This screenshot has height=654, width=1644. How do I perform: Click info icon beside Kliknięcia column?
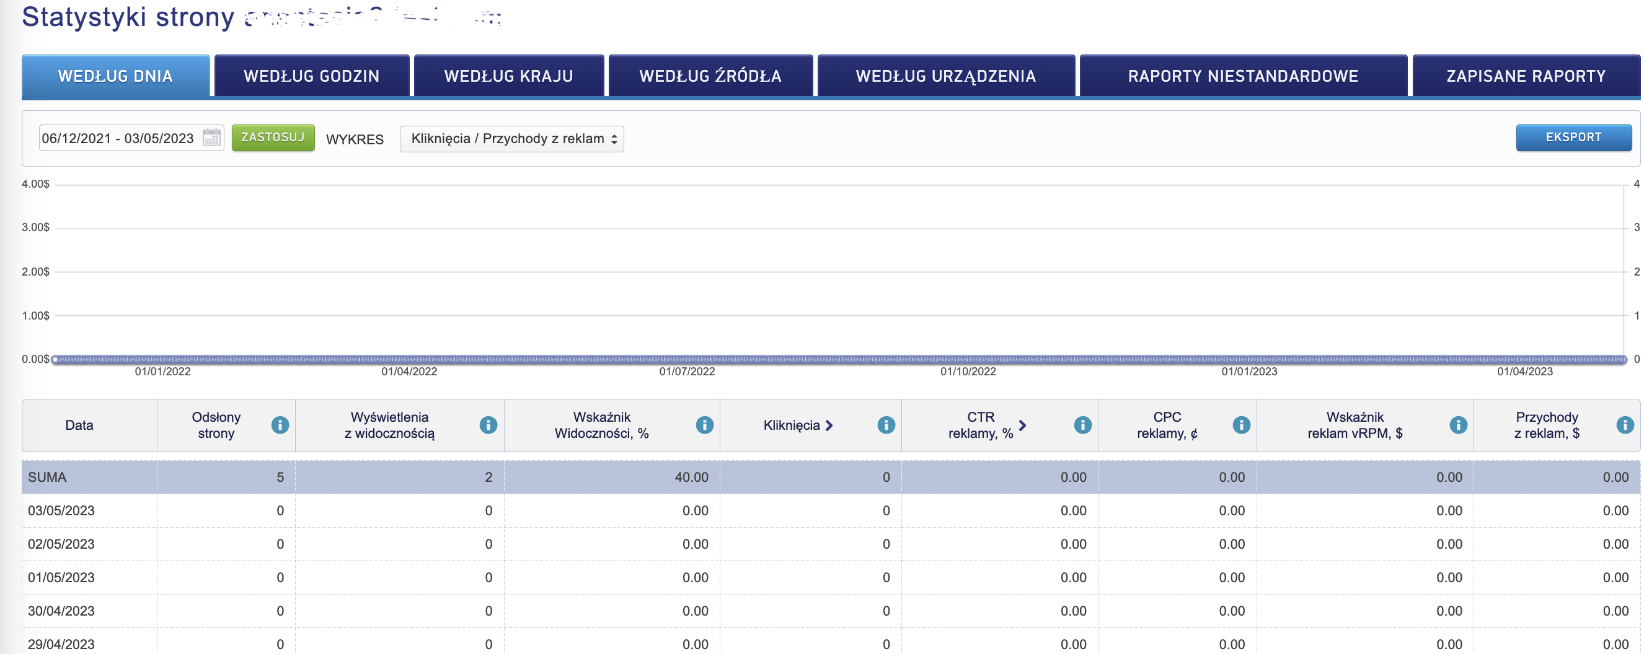(886, 425)
